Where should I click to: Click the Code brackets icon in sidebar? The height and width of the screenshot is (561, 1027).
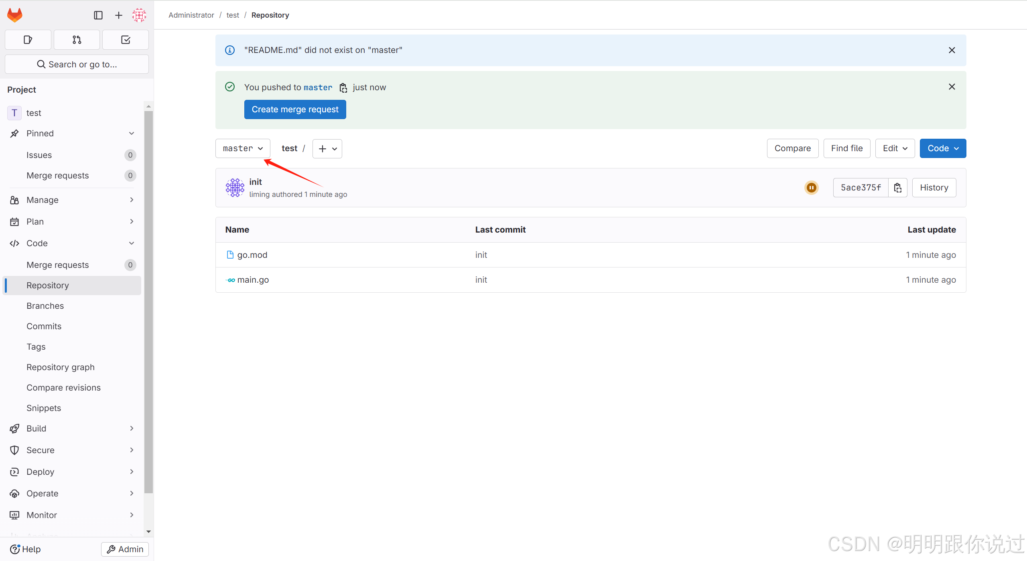pos(14,243)
